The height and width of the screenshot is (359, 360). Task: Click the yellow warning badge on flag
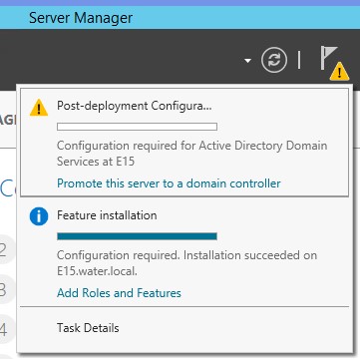[x=339, y=72]
